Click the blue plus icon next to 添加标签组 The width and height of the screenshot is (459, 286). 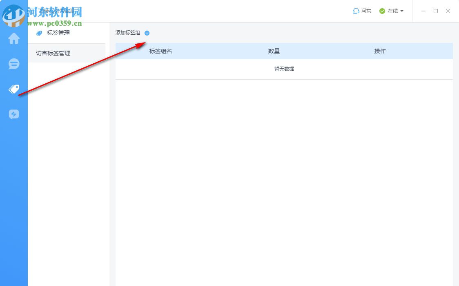coord(147,33)
